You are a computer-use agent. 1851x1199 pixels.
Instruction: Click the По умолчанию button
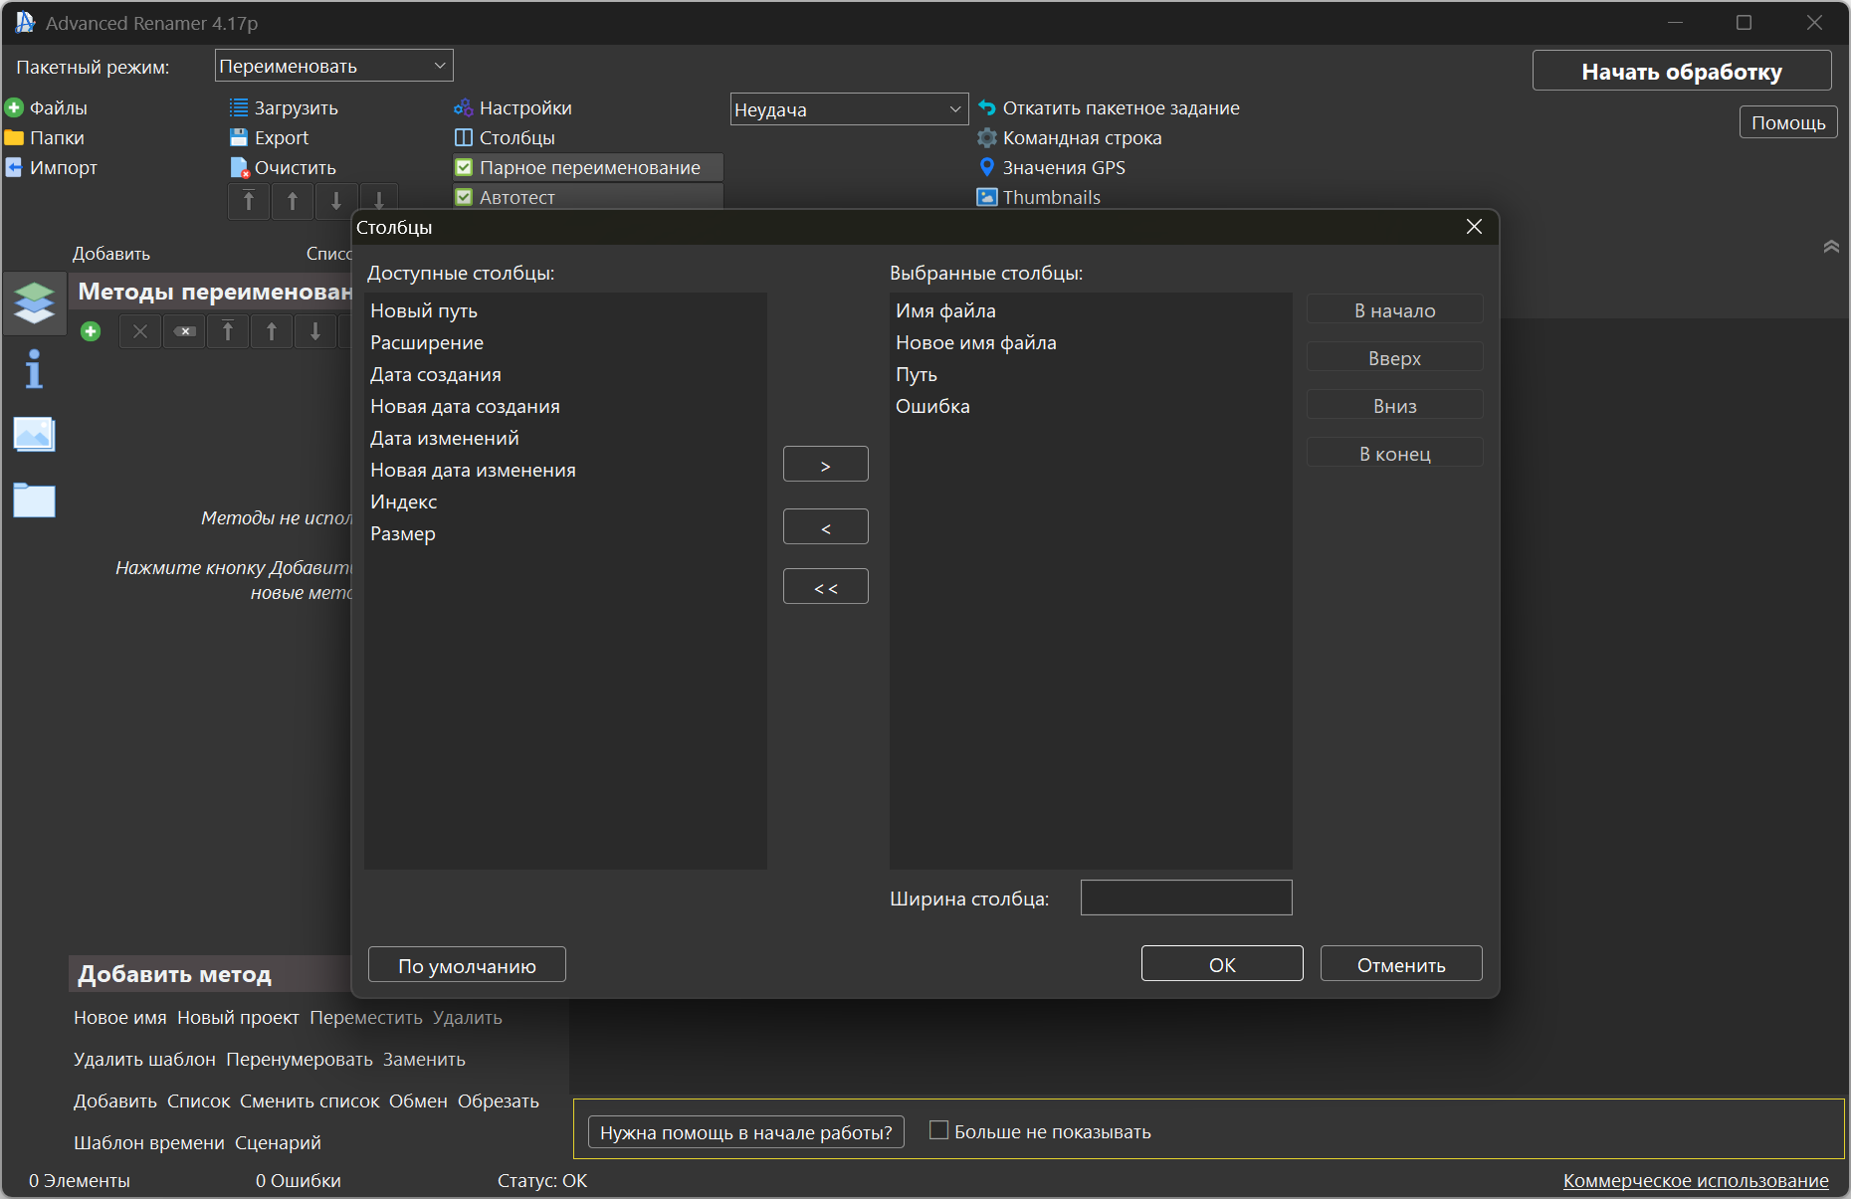(x=467, y=965)
